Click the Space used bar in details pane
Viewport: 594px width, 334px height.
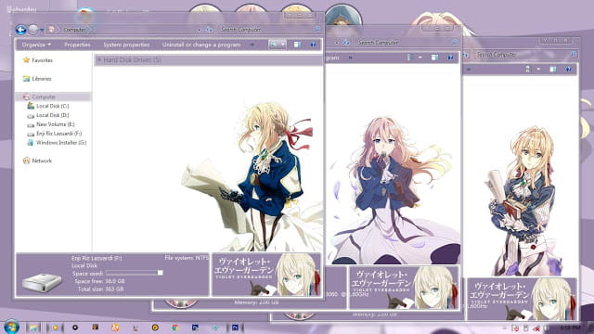pyautogui.click(x=135, y=273)
